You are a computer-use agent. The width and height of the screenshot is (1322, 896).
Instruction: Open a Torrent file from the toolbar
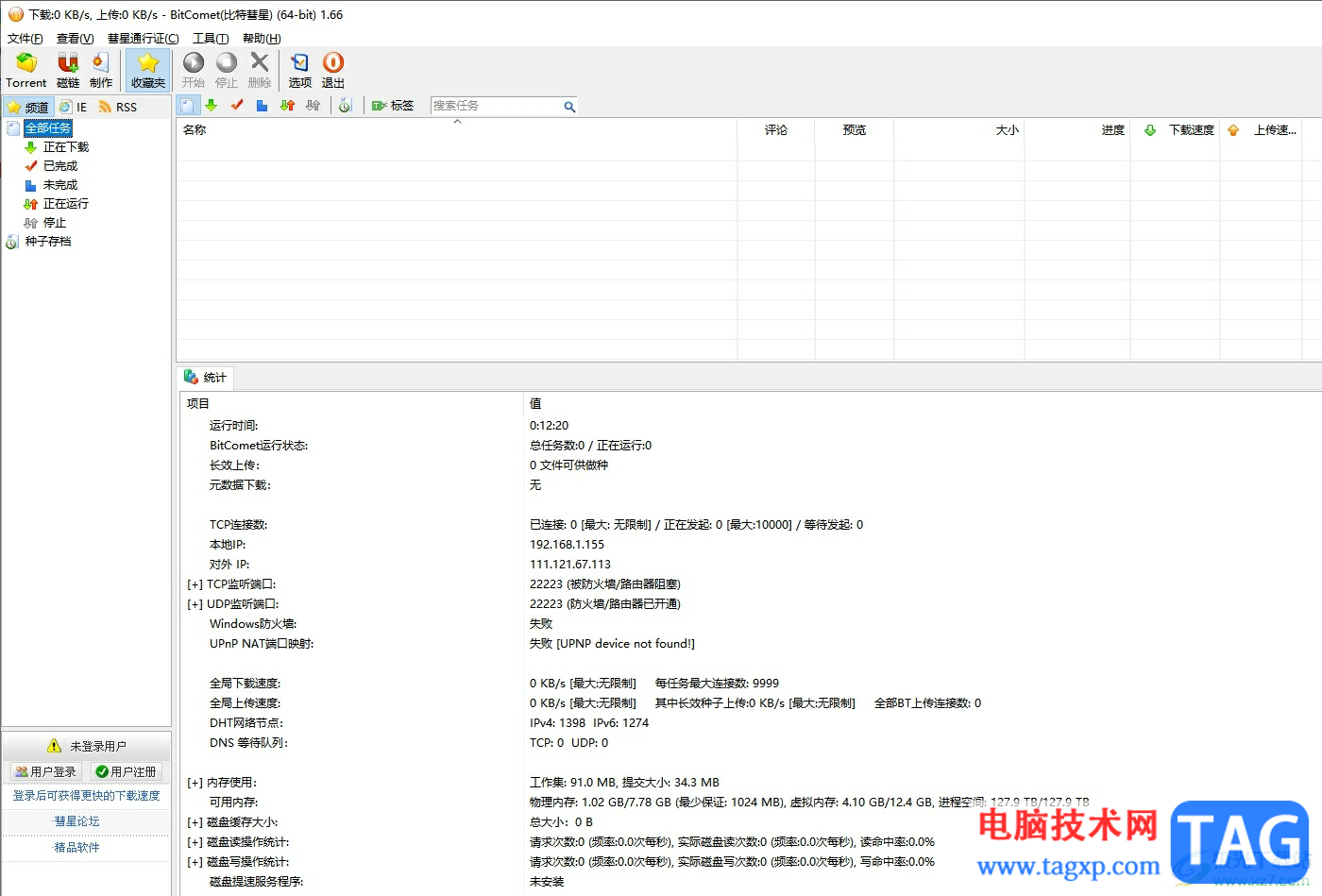pyautogui.click(x=26, y=71)
